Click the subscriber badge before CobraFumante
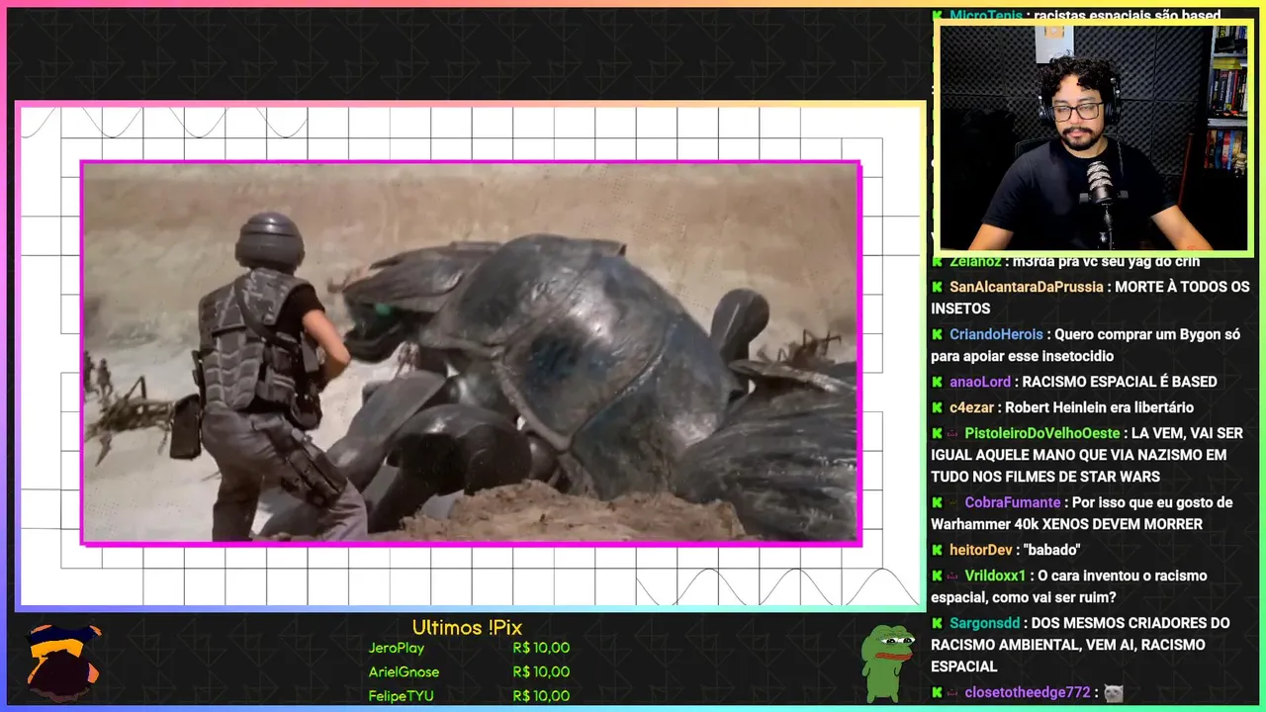Viewport: 1266px width, 712px height. (x=953, y=502)
